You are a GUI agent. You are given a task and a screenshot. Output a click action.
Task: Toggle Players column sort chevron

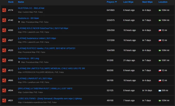tap(116, 2)
